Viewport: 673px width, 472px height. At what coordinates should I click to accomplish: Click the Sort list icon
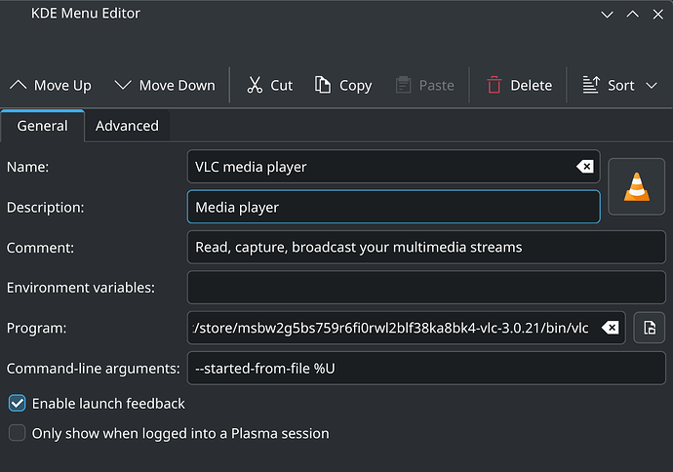[x=591, y=85]
